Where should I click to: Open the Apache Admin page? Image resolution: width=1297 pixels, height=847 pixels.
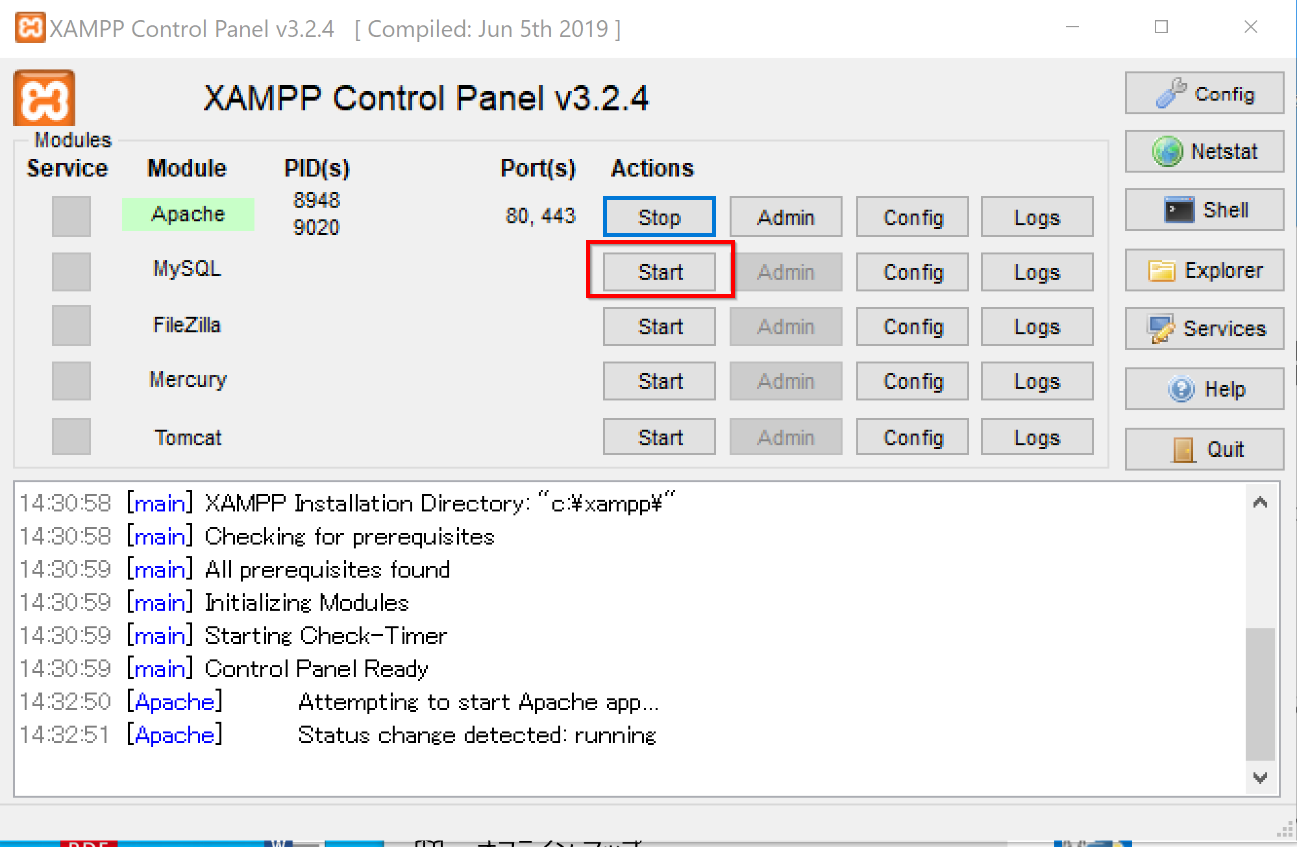785,217
